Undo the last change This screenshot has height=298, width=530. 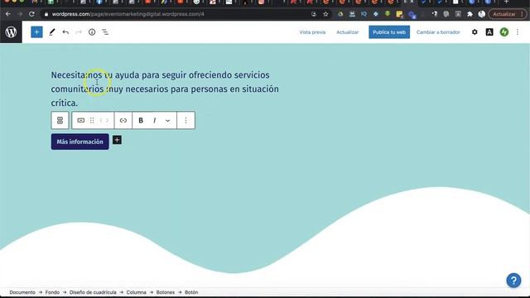[x=65, y=32]
